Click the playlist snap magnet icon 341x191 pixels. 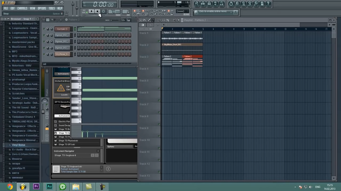144,20
